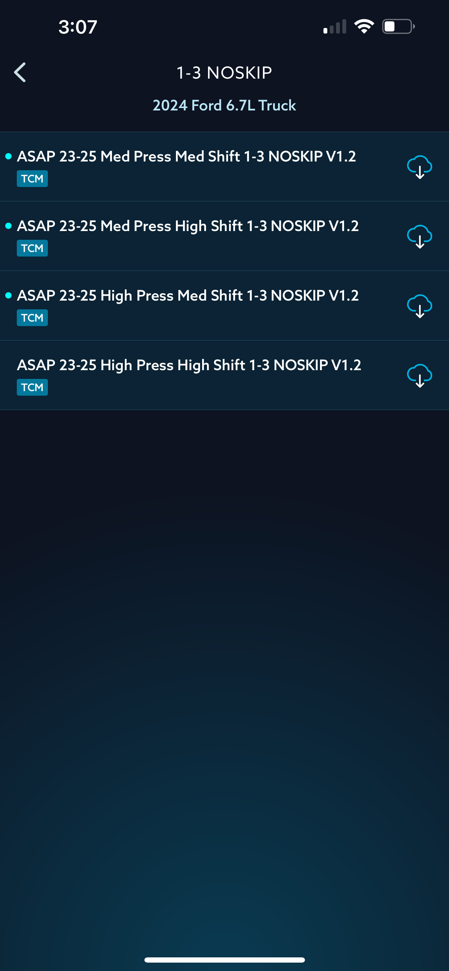Tap the home indicator bar
Screen dimensions: 449x971
[x=224, y=960]
